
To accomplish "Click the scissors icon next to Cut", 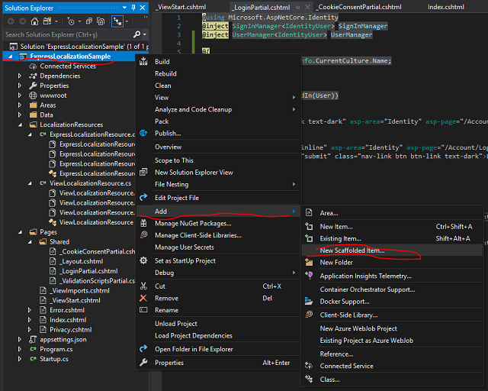I will [x=143, y=286].
